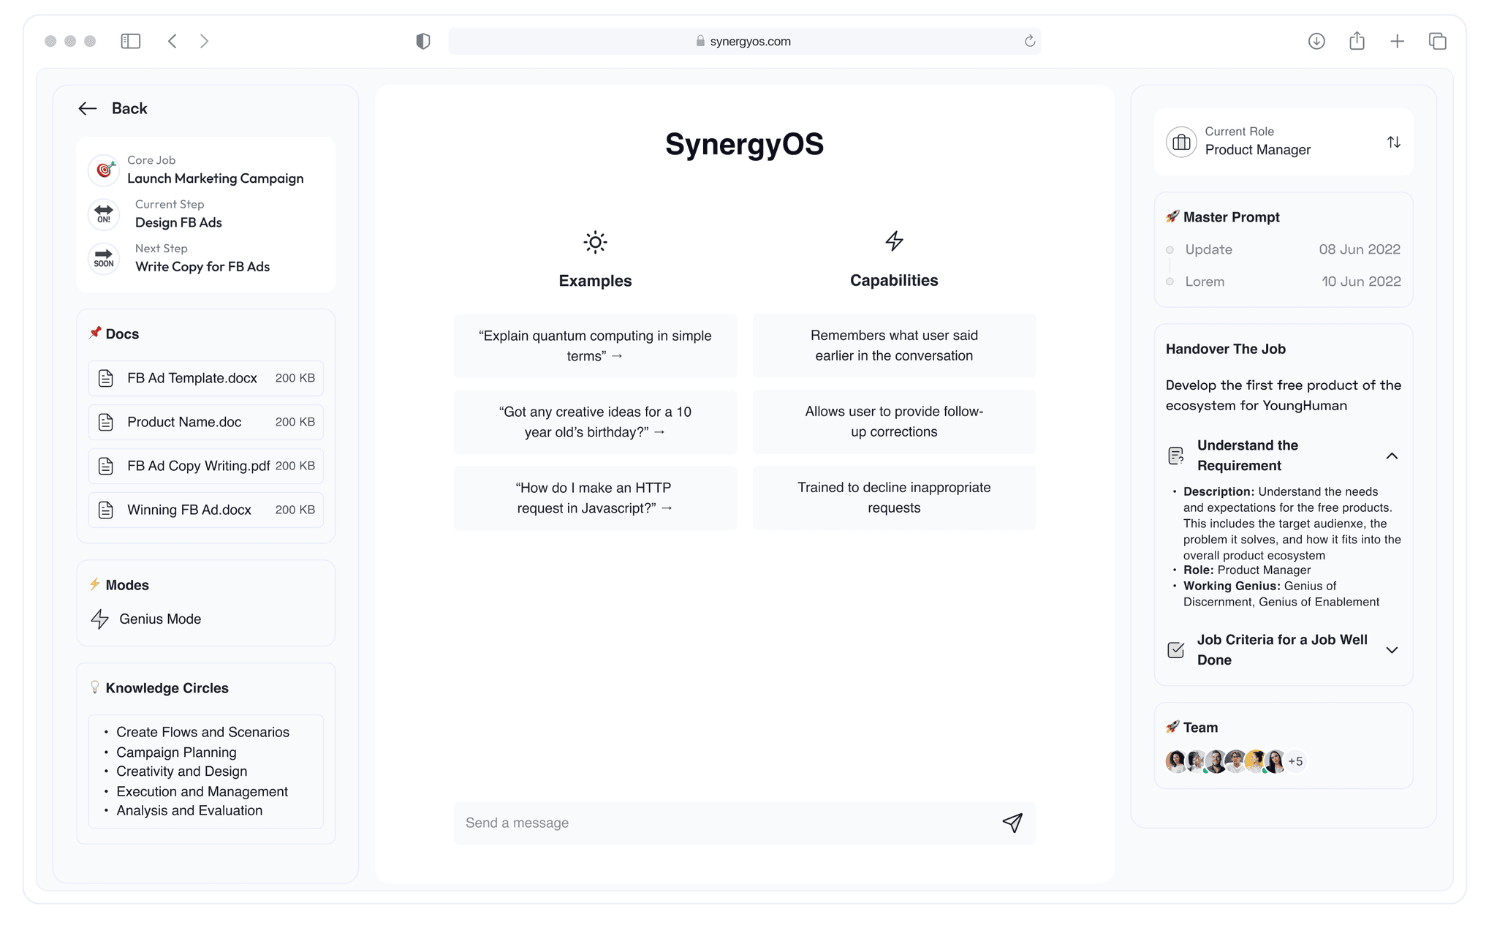Select the quantum computing example prompt

[x=595, y=346]
